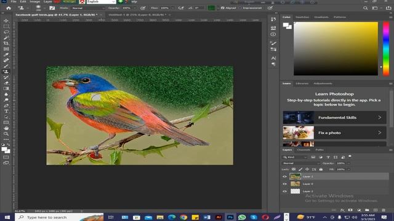This screenshot has height=221, width=394.
Task: Select the Gradient tool
Action: point(6,88)
